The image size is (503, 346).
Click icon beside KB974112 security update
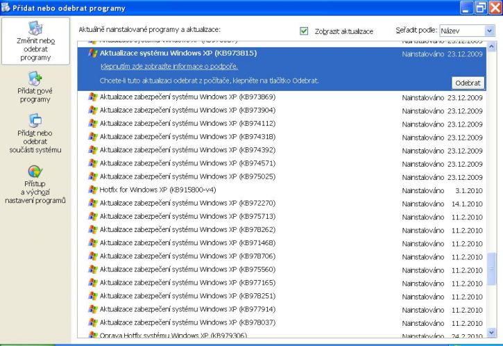point(93,124)
